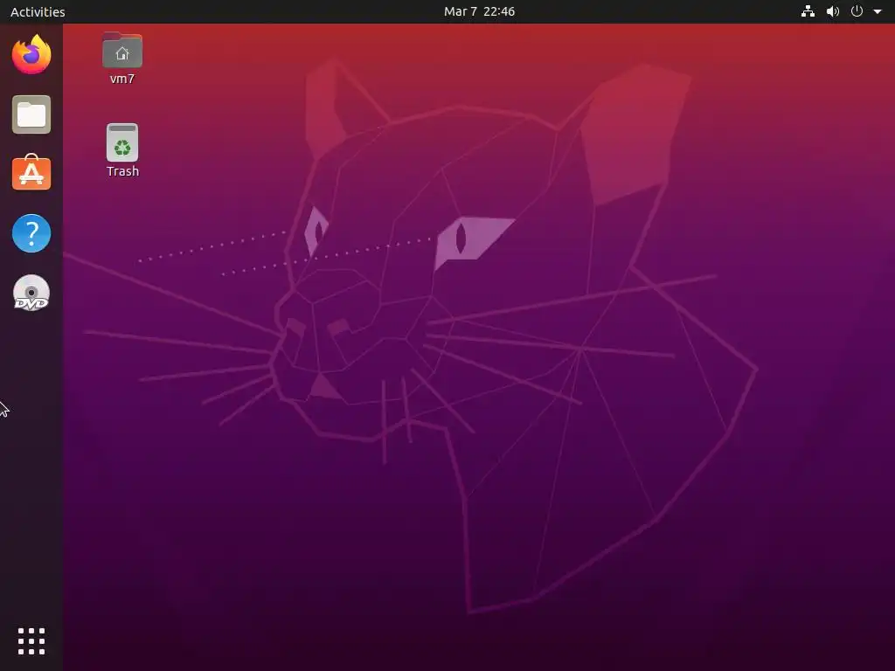Click the DVD disc icon in dock
895x671 pixels.
pos(31,294)
